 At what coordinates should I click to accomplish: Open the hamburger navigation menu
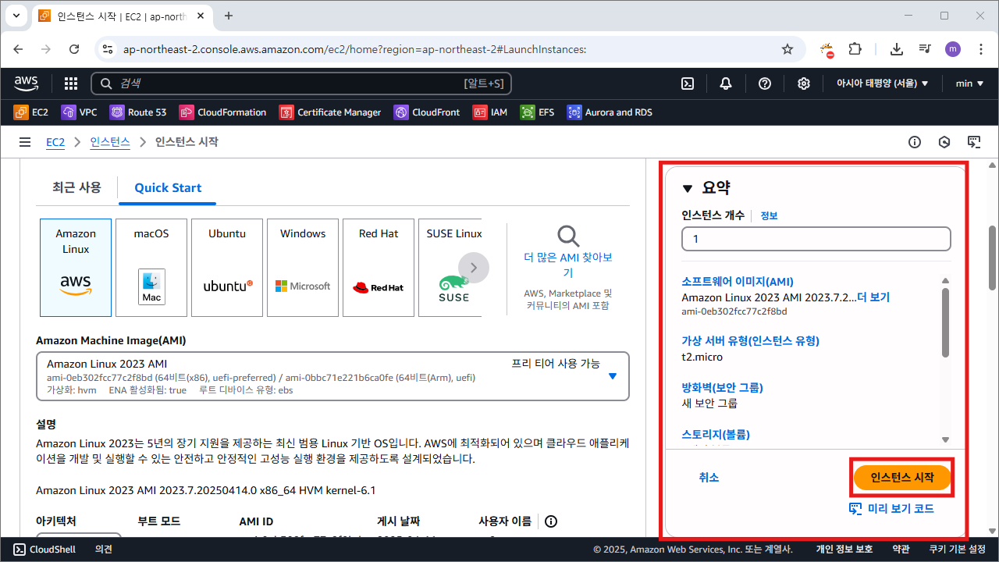(25, 142)
